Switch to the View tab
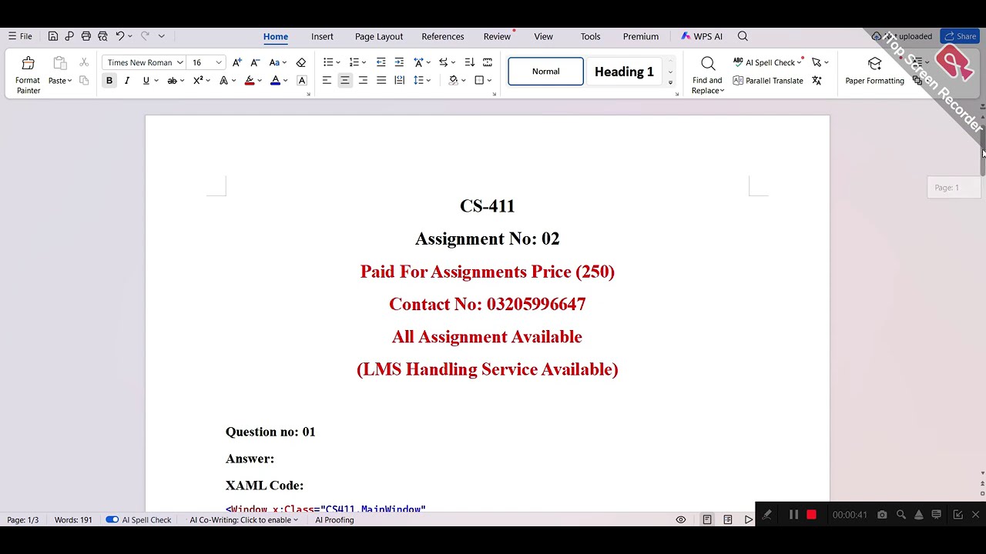The height and width of the screenshot is (554, 986). 543,36
